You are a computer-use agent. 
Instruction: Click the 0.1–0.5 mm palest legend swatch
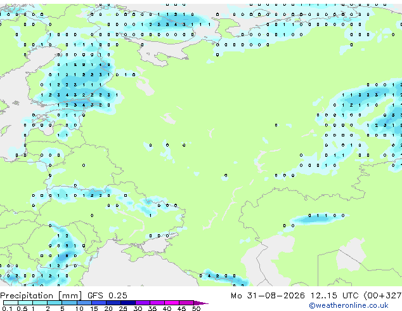(x=11, y=303)
